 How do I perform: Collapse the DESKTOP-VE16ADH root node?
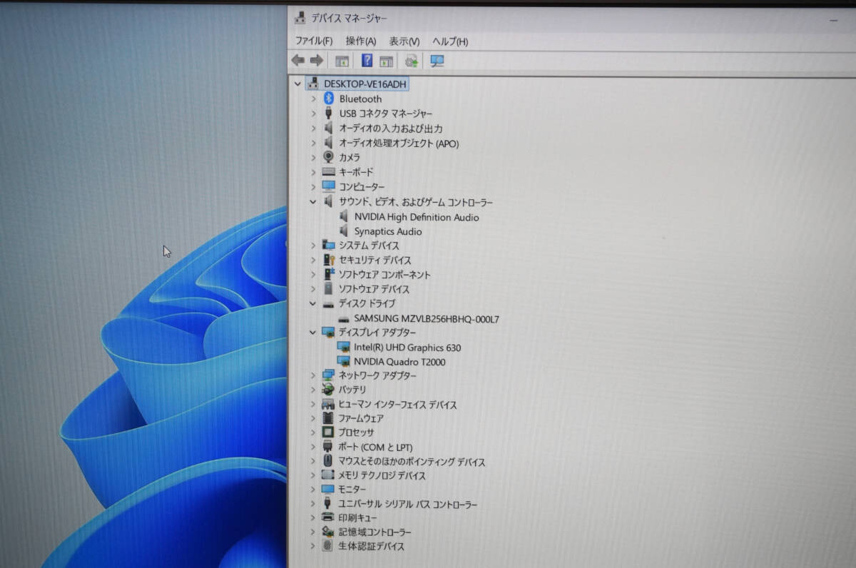297,83
